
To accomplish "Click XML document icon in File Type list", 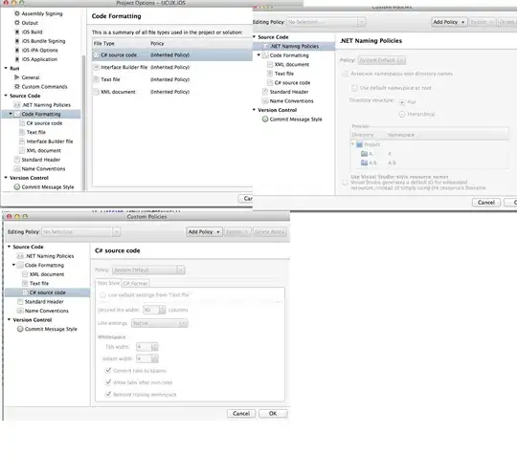I will [x=96, y=92].
